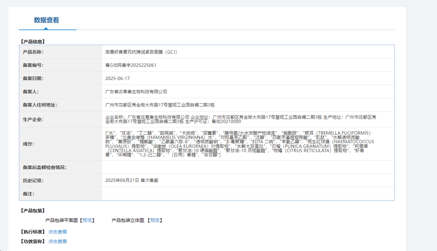437x251 pixels.
Task: Click the 成分 label cell
Action: [x=60, y=144]
